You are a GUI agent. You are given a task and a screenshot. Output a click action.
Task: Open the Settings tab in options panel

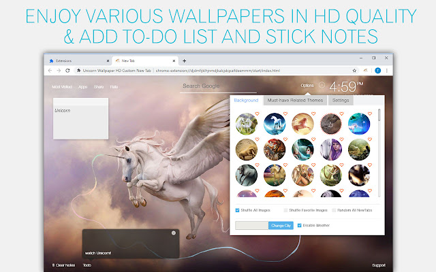click(341, 100)
